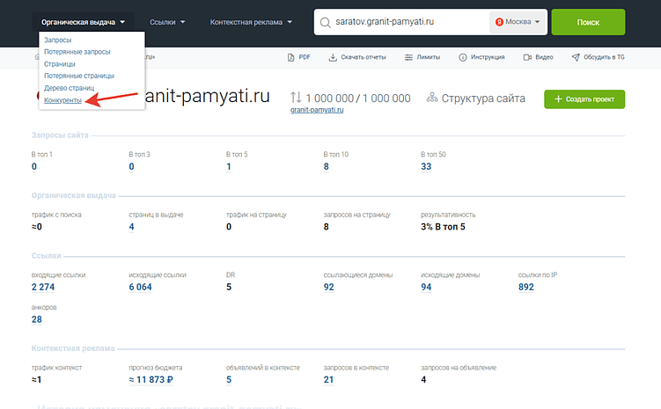Click the Контекстная реклама section heading

point(73,348)
